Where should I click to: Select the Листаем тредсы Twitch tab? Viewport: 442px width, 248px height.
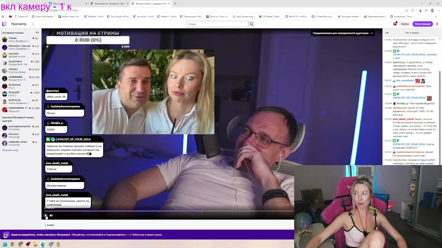click(151, 3)
